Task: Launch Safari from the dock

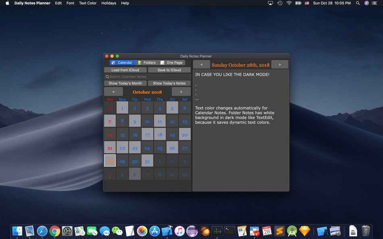Action: 42,231
